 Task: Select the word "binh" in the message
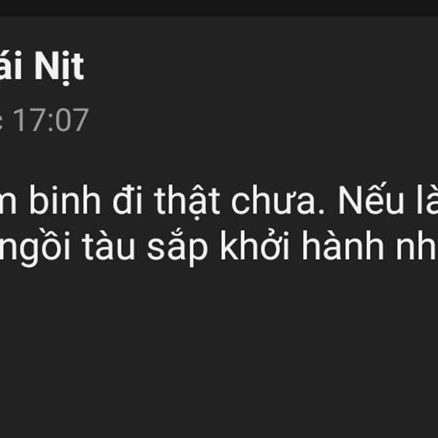[65, 200]
